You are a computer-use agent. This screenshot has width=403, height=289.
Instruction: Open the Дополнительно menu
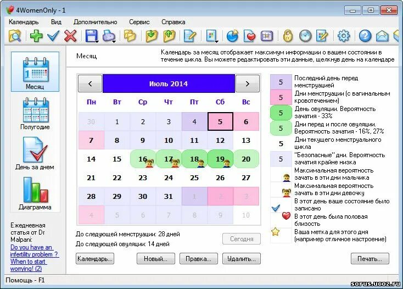[95, 22]
